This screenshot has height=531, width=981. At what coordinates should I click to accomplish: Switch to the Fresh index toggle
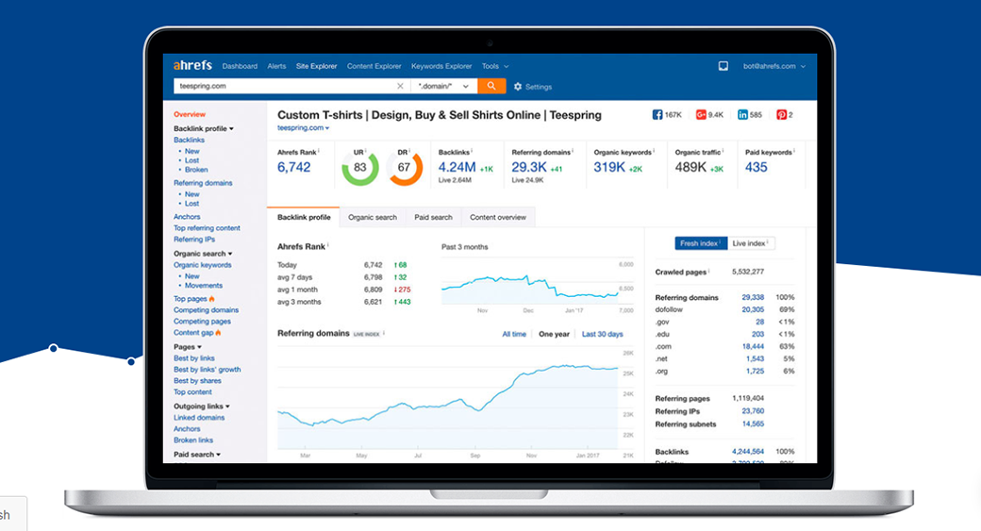pyautogui.click(x=701, y=243)
